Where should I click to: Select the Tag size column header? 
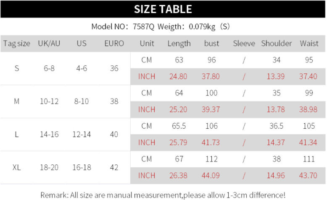point(17,44)
